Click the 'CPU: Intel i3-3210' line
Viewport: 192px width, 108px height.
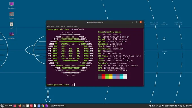(118, 65)
